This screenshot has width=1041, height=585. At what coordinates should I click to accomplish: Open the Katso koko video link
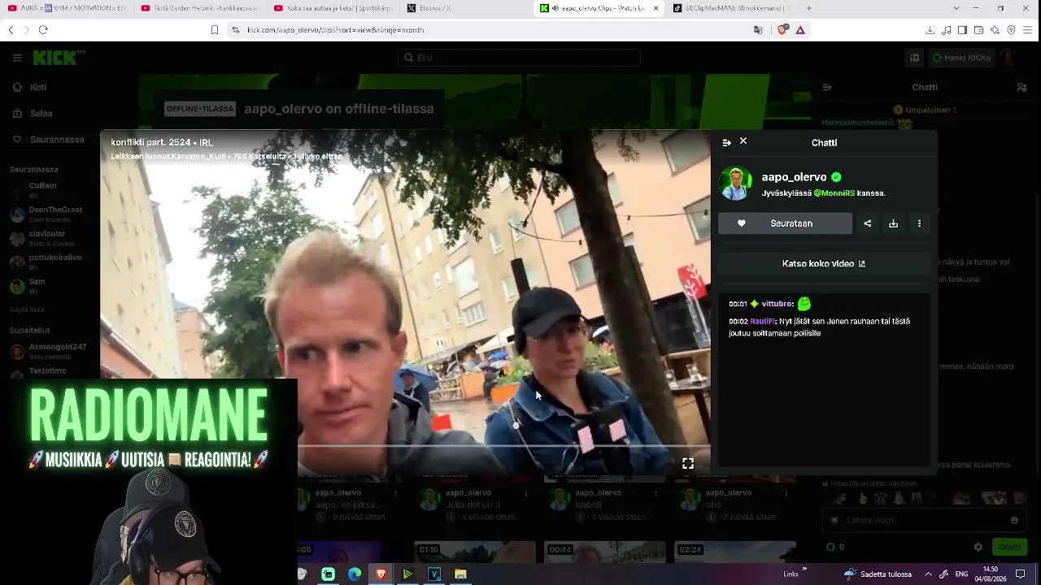(x=823, y=263)
